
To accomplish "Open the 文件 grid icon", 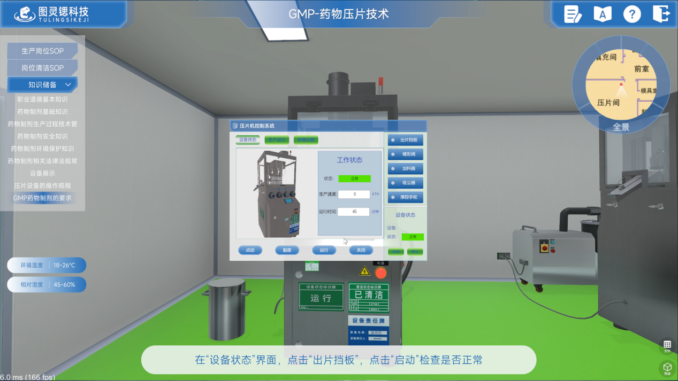I will (x=667, y=346).
